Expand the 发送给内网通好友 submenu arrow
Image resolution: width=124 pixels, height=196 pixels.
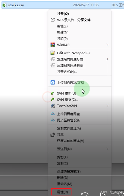[107, 59]
